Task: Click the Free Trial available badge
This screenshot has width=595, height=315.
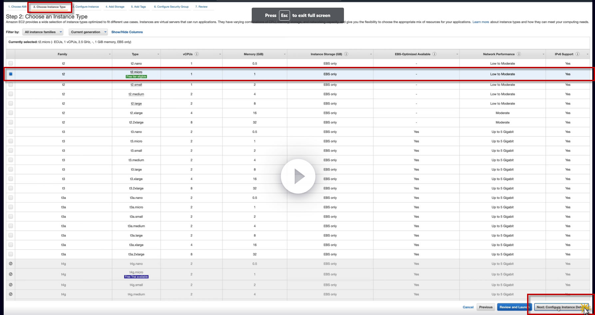Action: coord(136,277)
